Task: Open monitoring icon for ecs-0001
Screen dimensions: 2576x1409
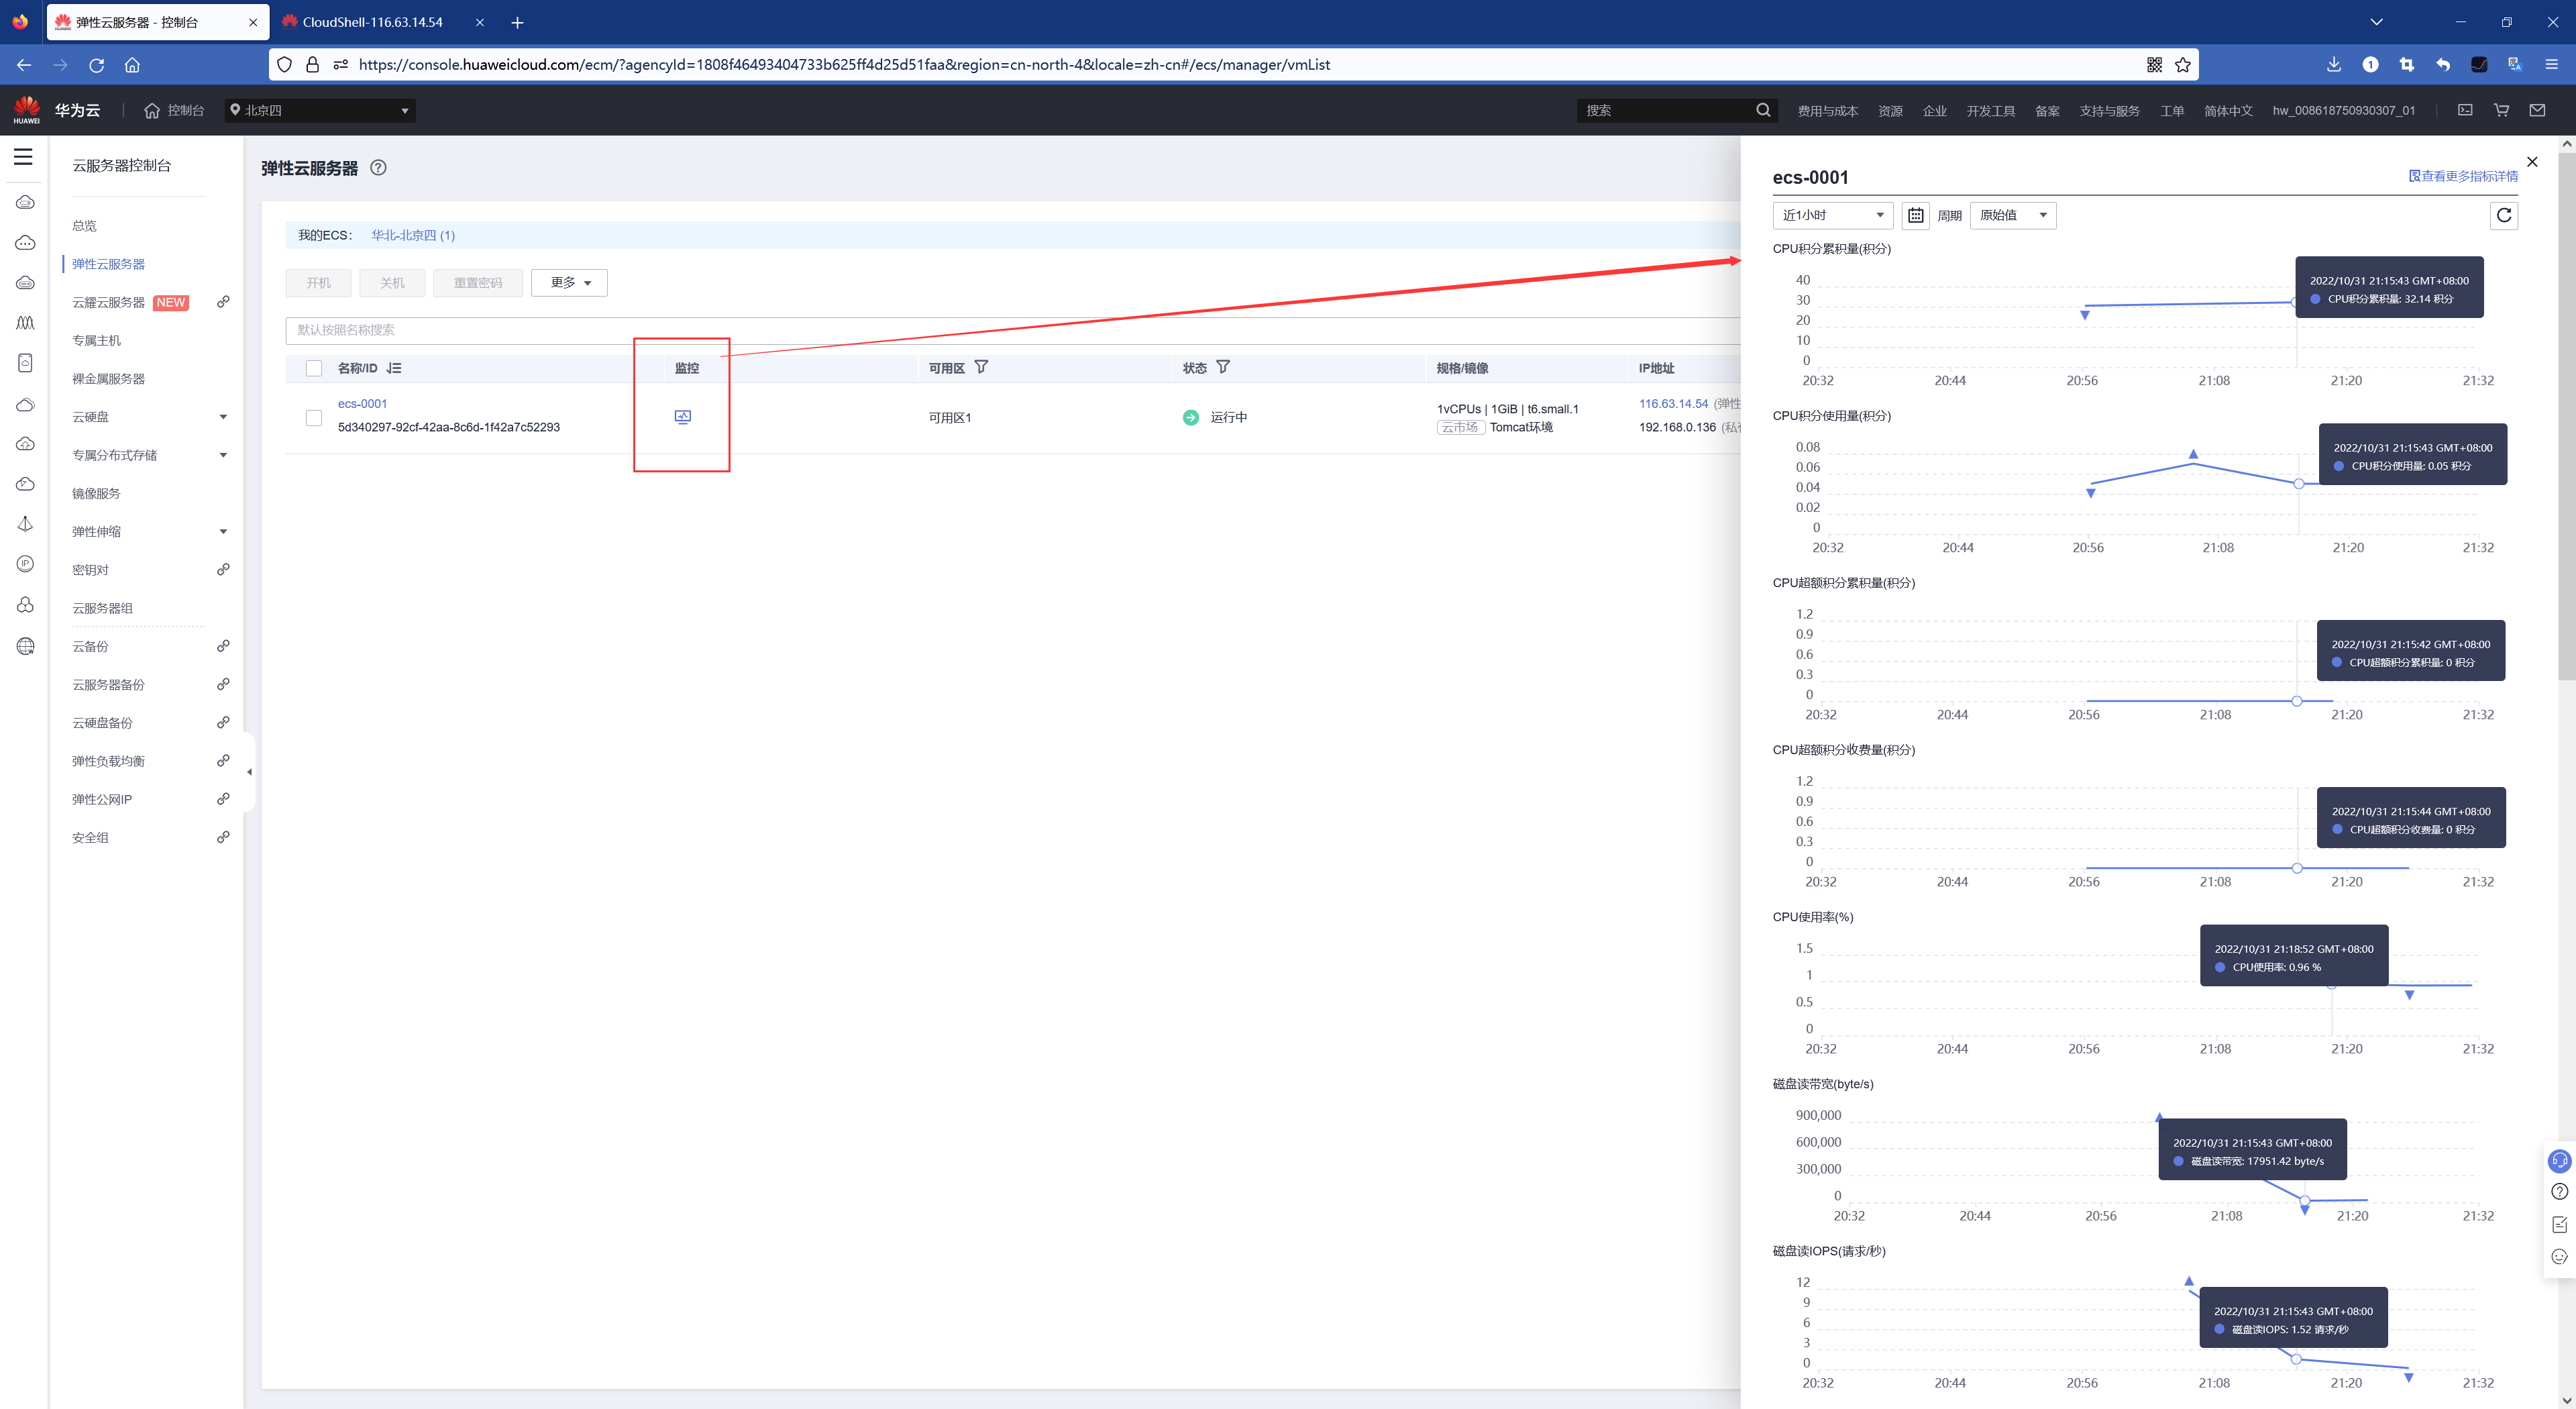Action: pyautogui.click(x=682, y=417)
